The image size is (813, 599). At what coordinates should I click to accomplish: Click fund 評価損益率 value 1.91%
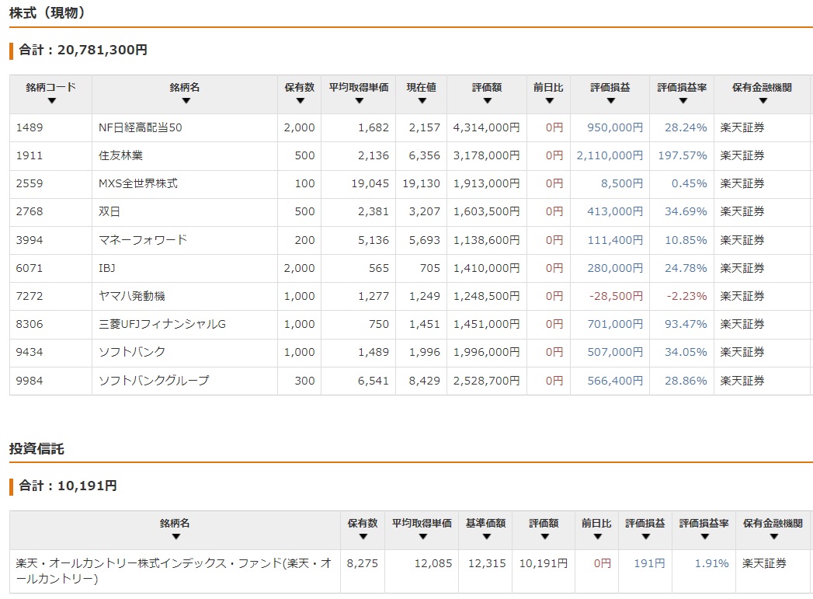[x=712, y=563]
